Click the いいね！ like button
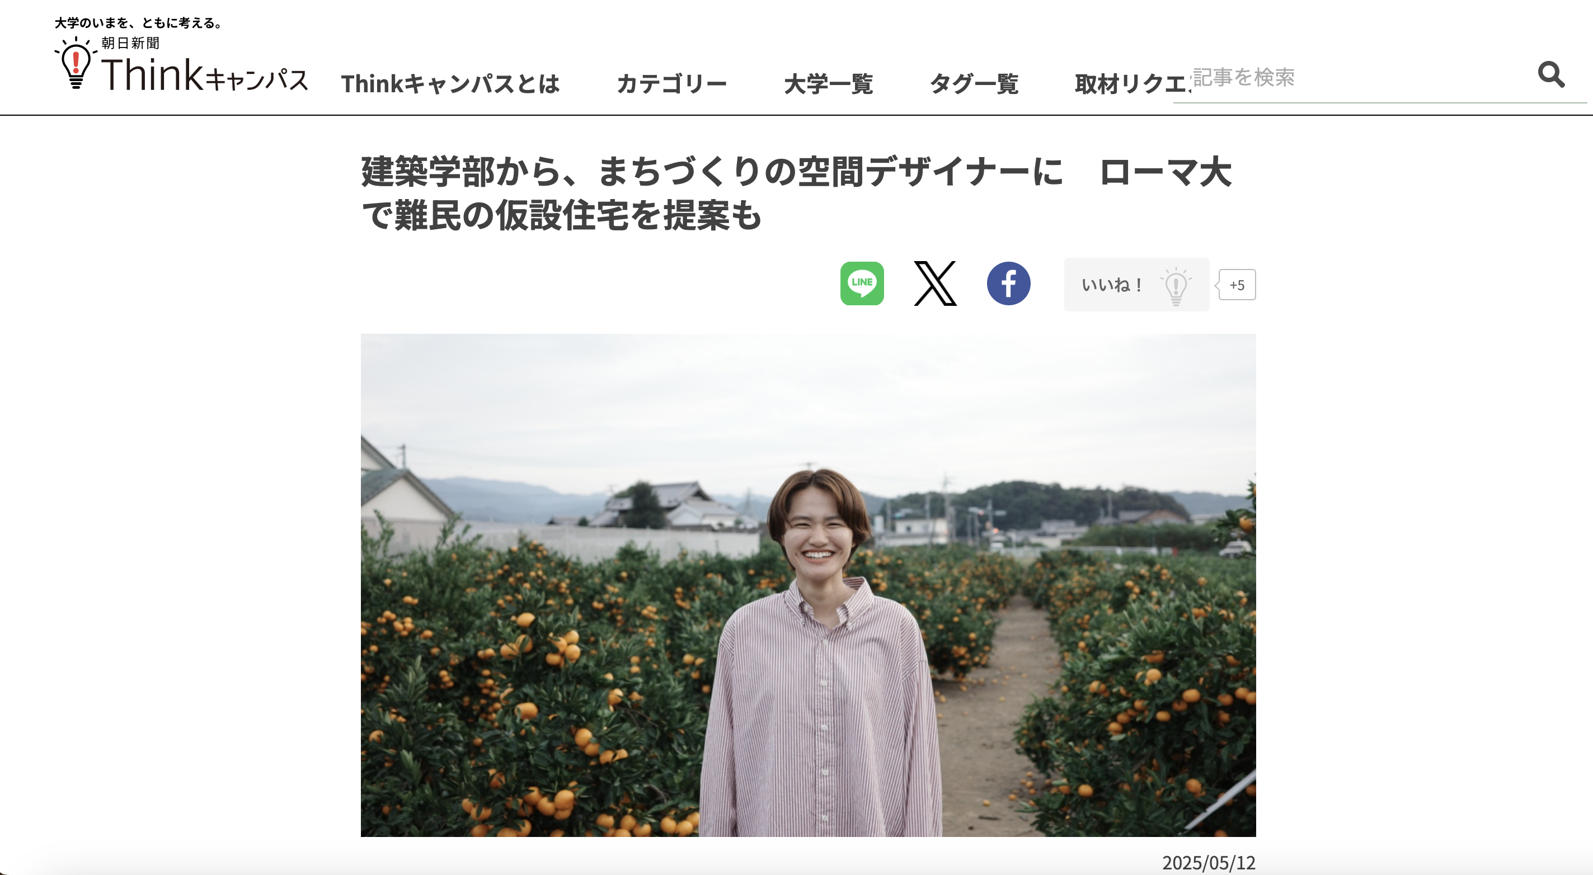1593x875 pixels. 1136,284
